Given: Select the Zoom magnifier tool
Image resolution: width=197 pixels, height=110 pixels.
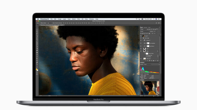Looking at the screenshot, I should tap(37, 64).
